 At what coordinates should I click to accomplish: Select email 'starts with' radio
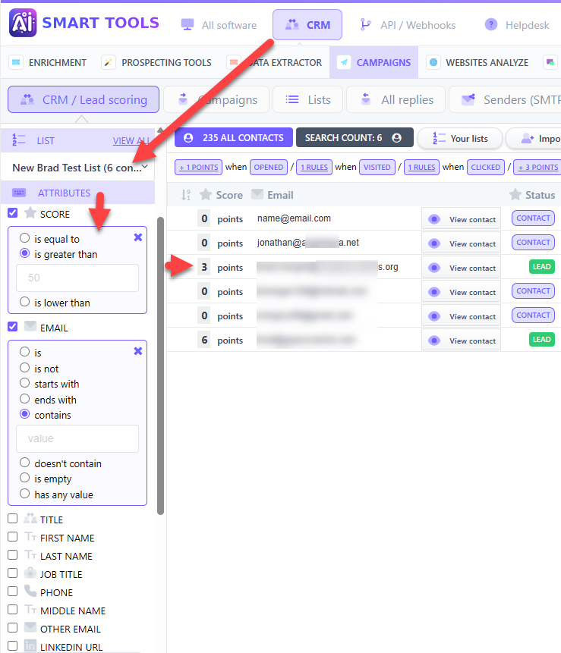(24, 383)
